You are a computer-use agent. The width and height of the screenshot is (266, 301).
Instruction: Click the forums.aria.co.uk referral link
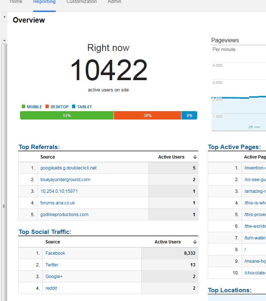(x=57, y=203)
